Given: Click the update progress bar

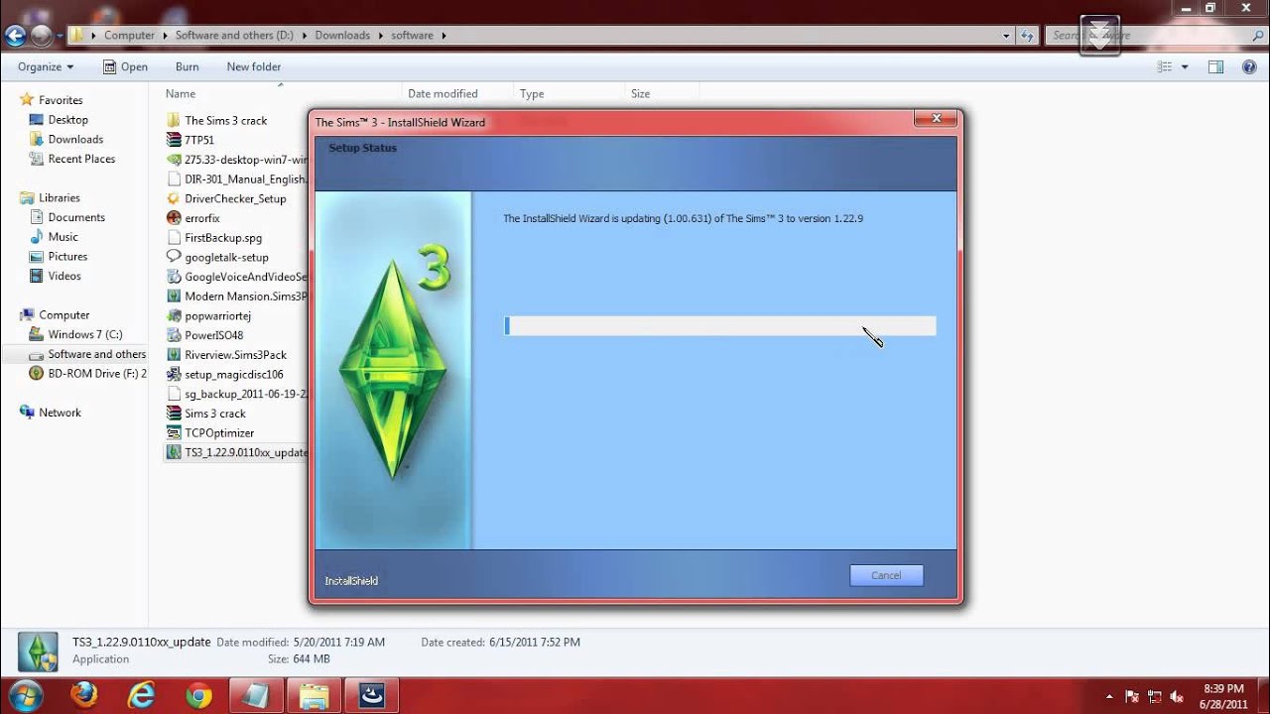Looking at the screenshot, I should [720, 325].
